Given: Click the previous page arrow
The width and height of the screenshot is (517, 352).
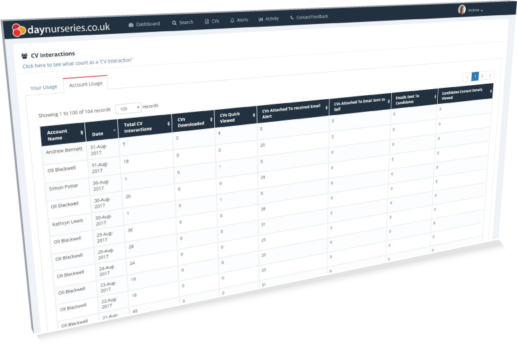Looking at the screenshot, I should coord(467,77).
